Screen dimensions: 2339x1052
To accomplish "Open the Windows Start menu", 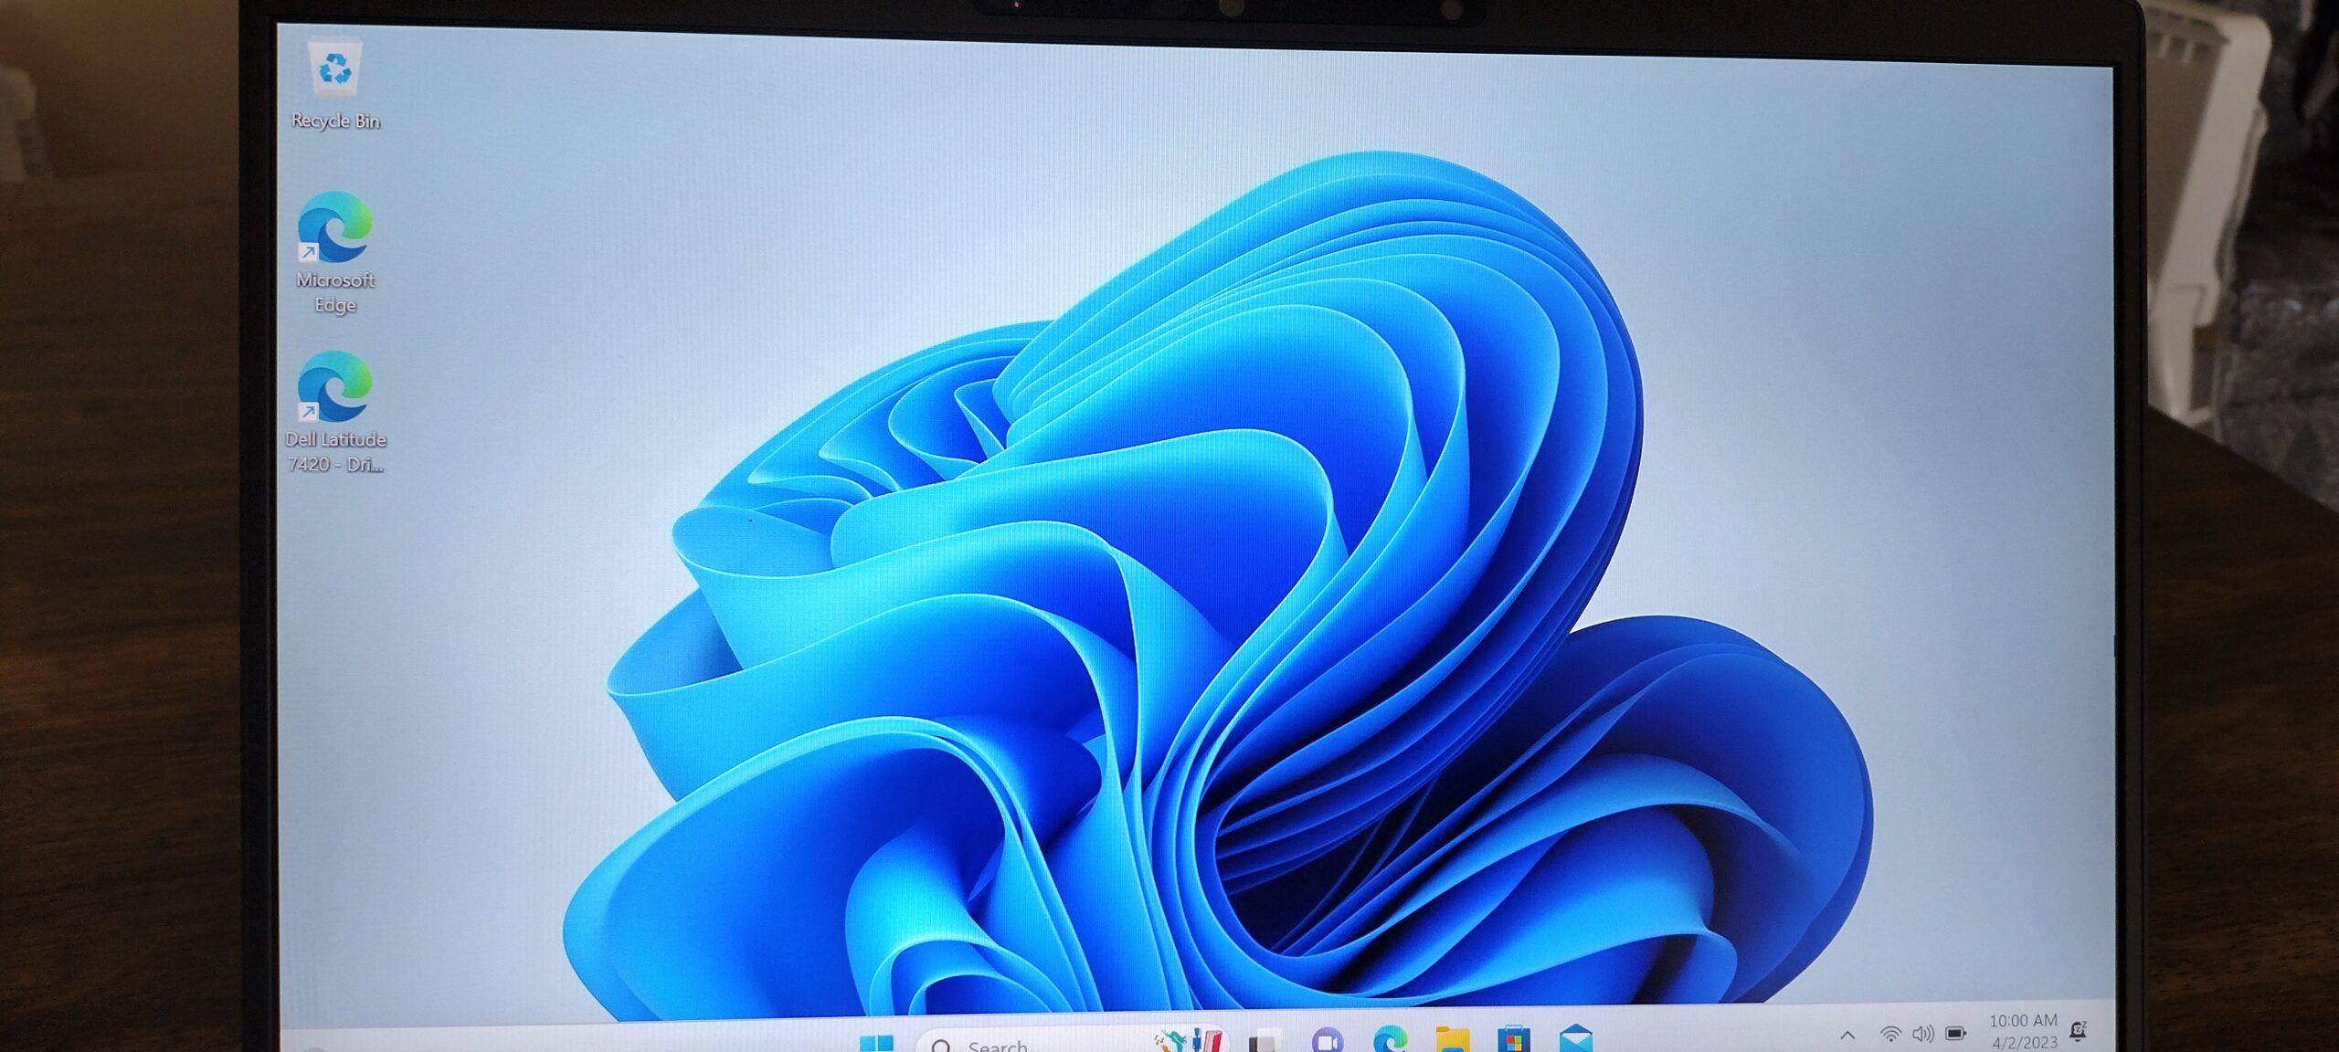I will coord(876,1042).
